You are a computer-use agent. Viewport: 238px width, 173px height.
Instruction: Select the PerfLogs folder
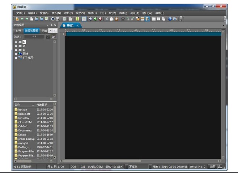coord(24,147)
